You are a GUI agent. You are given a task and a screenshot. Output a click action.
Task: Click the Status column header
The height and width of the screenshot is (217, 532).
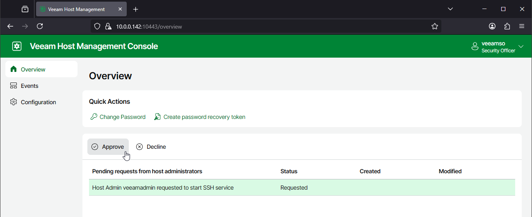(289, 171)
